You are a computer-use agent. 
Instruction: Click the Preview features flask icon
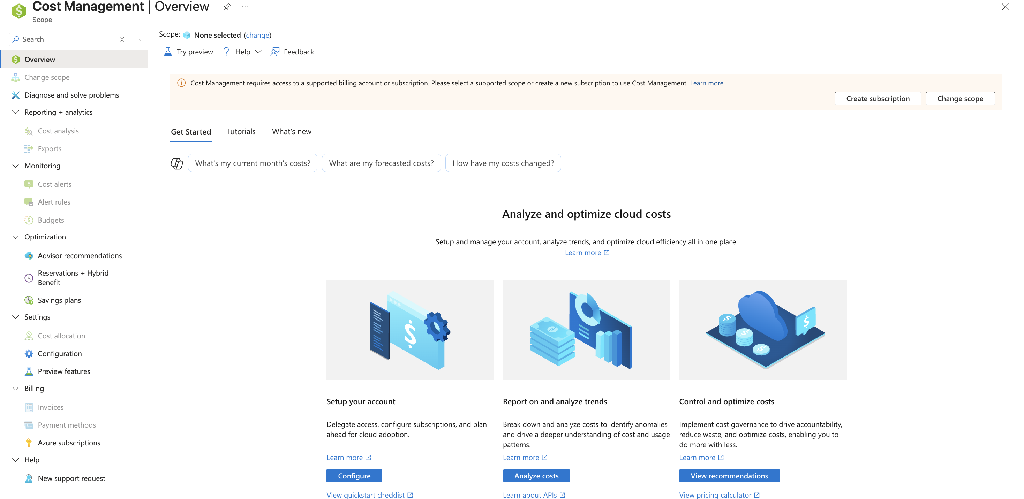pyautogui.click(x=29, y=371)
